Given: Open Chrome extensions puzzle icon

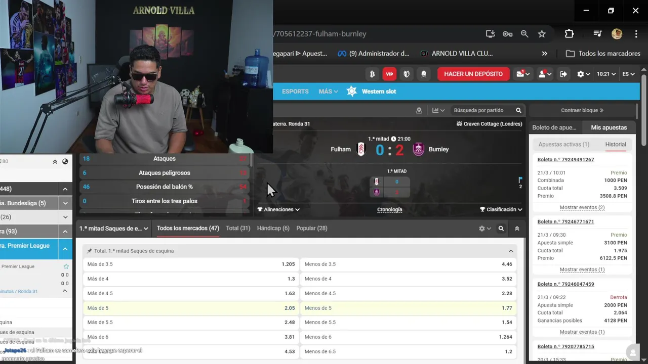Looking at the screenshot, I should tap(569, 34).
